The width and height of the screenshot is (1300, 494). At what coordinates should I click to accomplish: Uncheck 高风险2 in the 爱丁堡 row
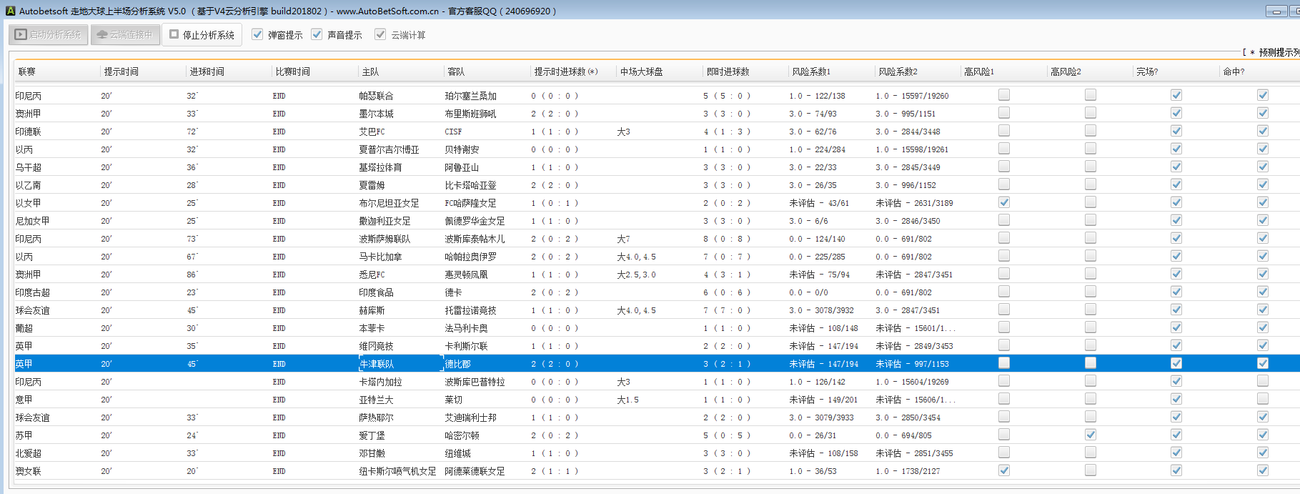[x=1090, y=435]
